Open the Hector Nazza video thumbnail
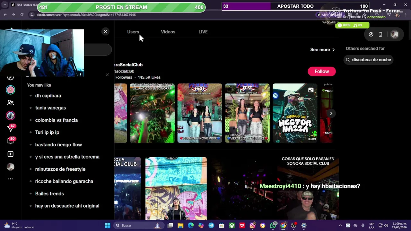Viewport: 411px width, 231px height. coord(295,113)
